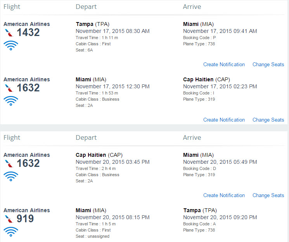Screen dimensions: 289x242
Task: Open Create Notification for Tampa to Miami flight
Action: pos(224,64)
